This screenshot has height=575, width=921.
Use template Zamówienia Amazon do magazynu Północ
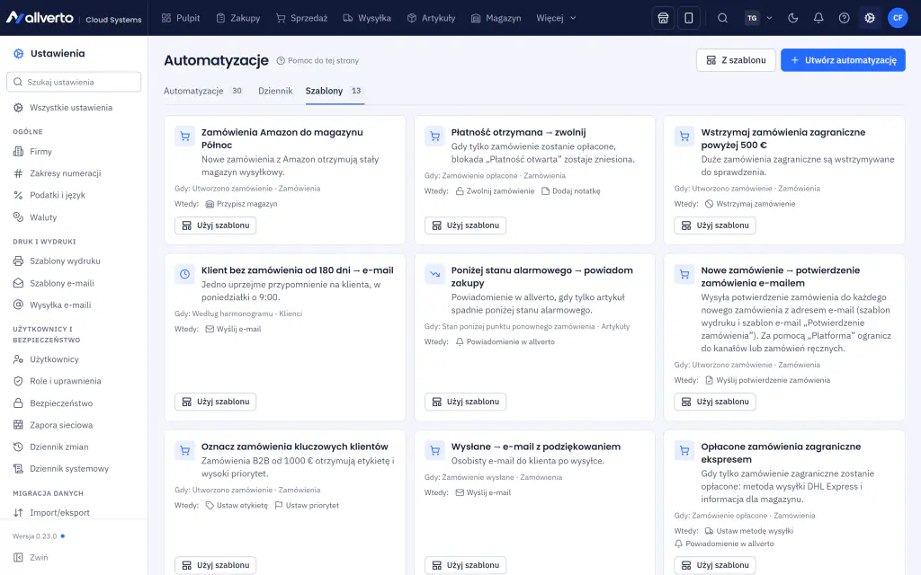coord(216,226)
